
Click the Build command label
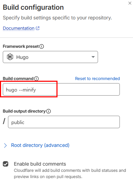18,79
